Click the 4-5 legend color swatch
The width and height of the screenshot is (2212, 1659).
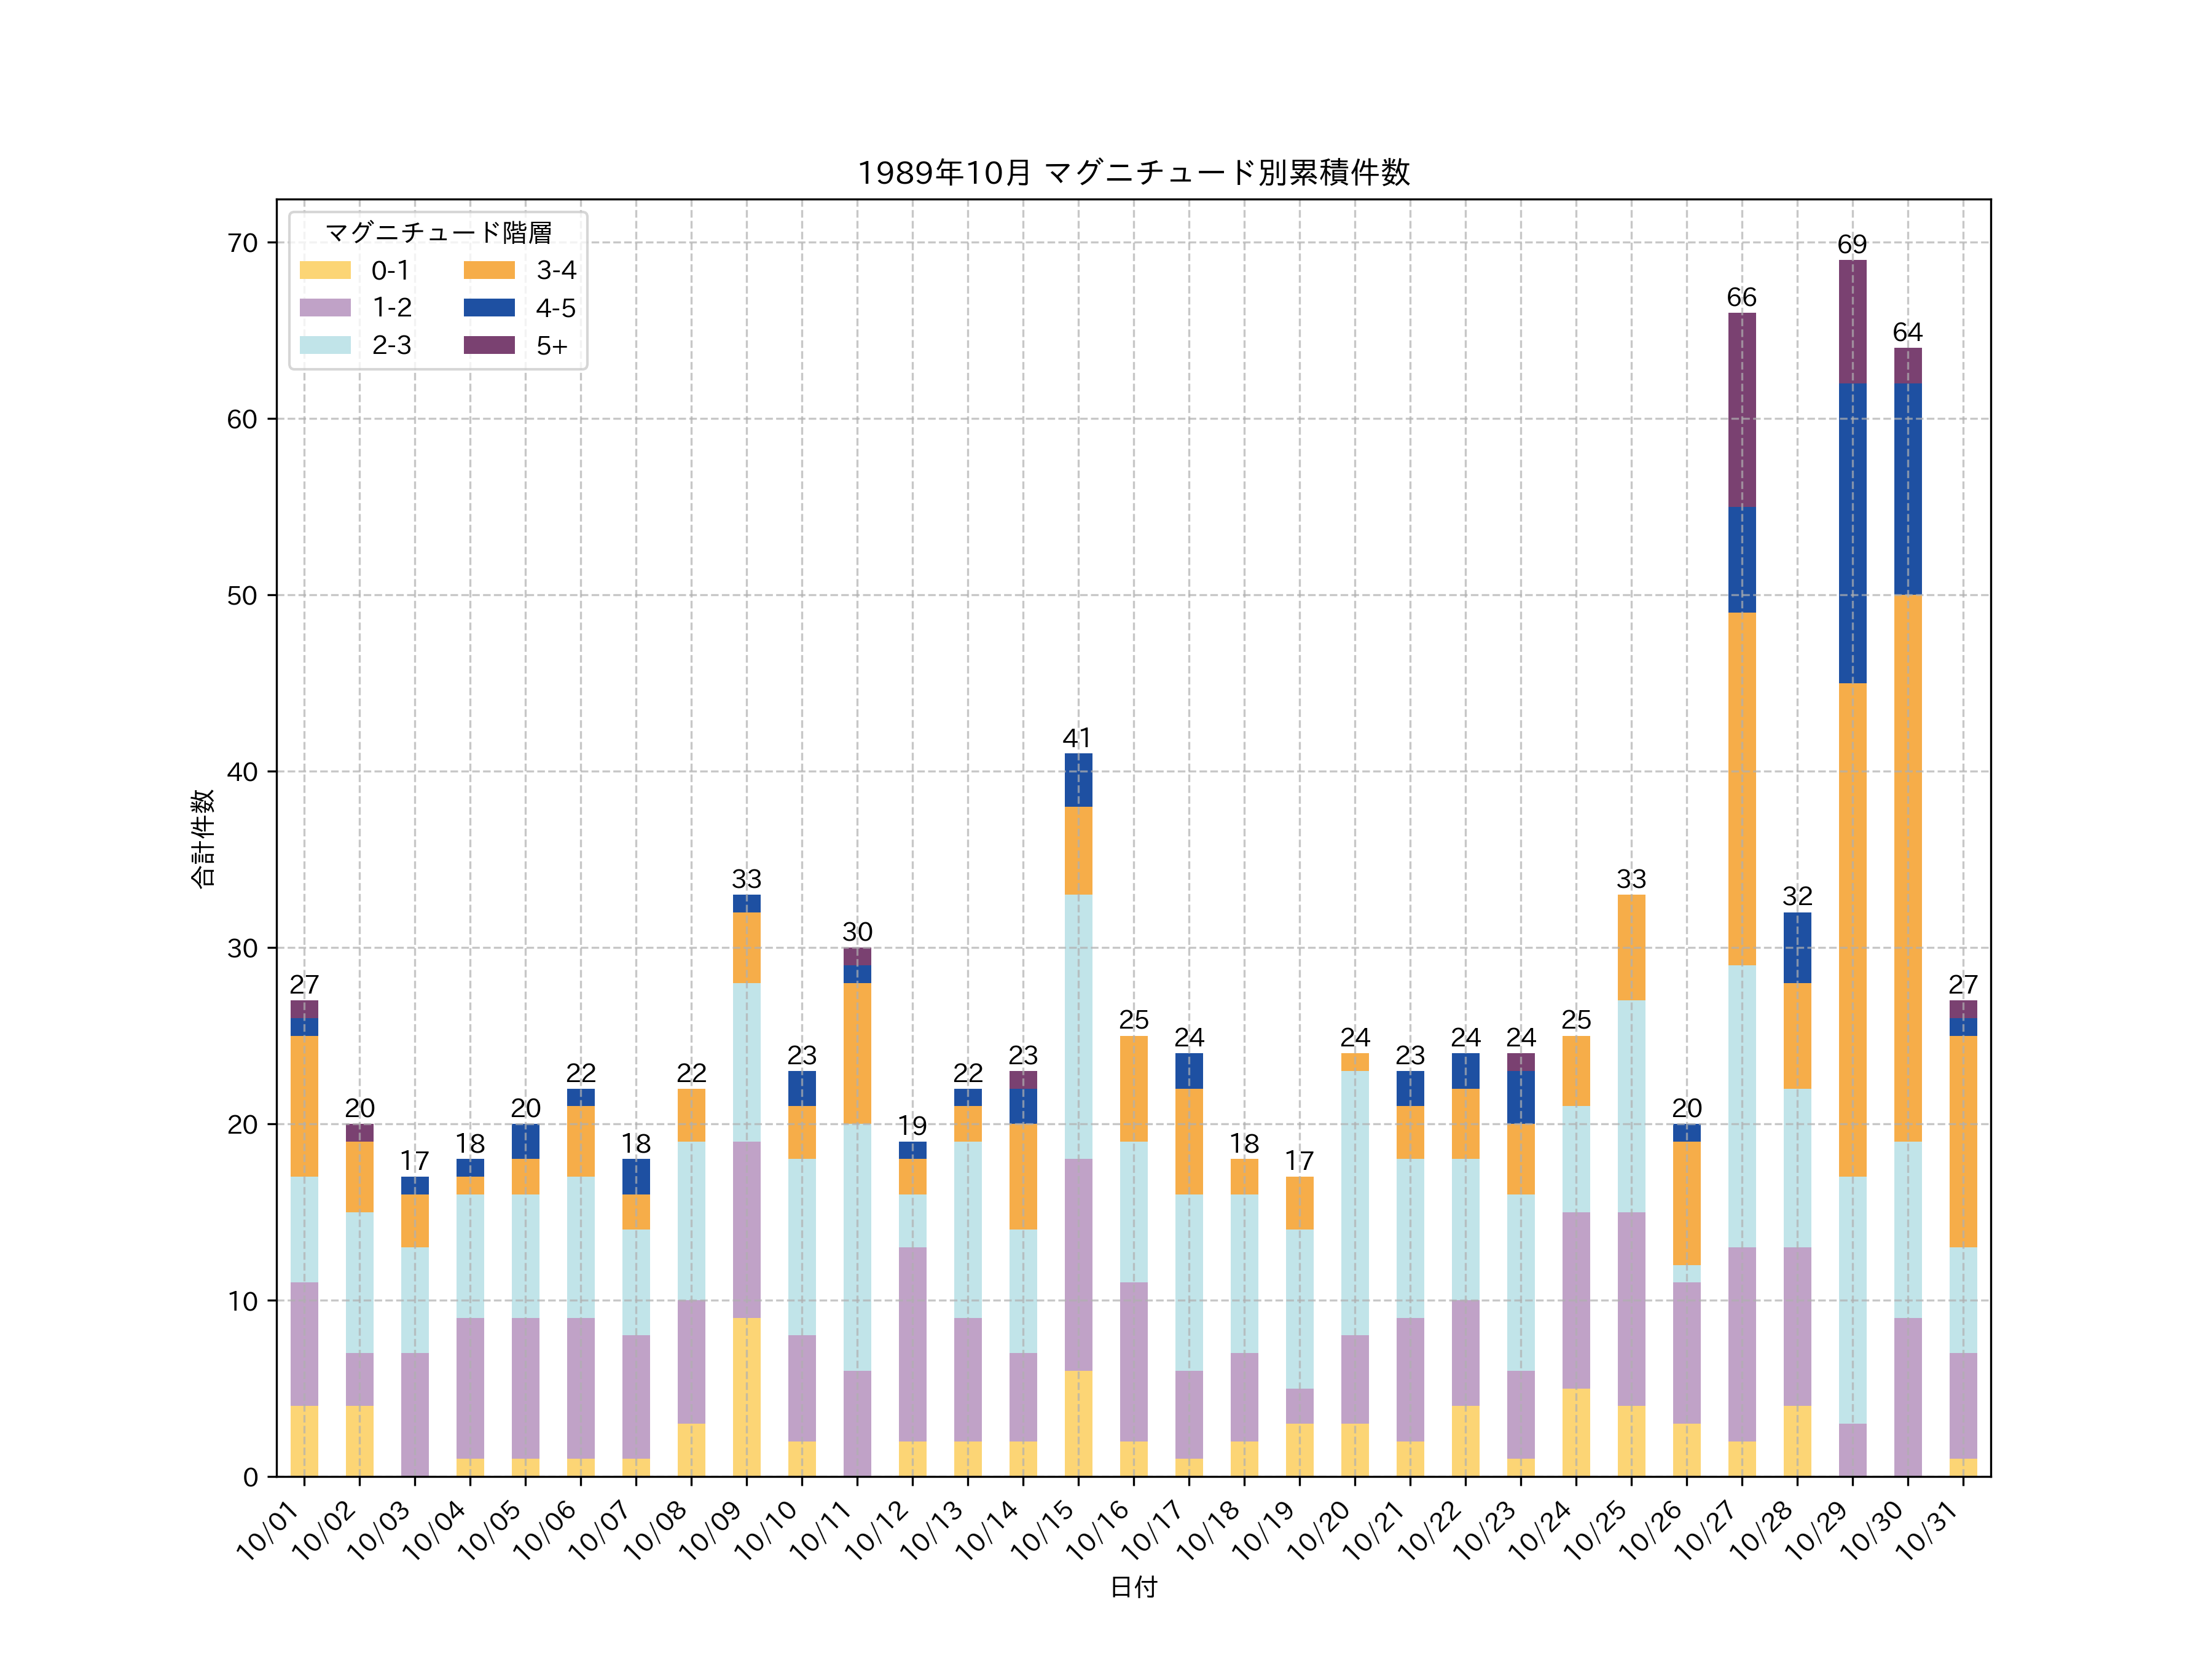coord(489,307)
